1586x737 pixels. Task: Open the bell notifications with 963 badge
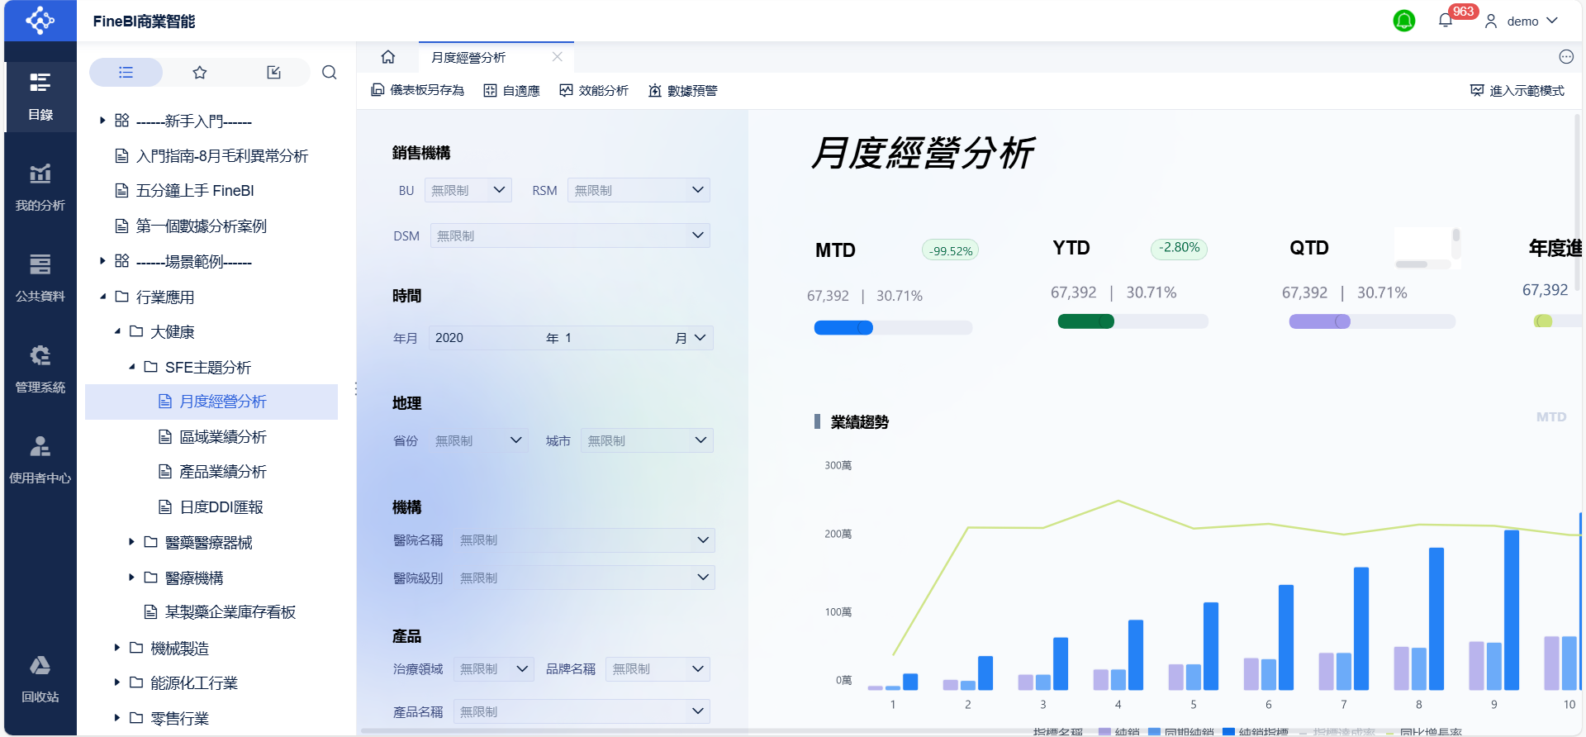coord(1446,21)
